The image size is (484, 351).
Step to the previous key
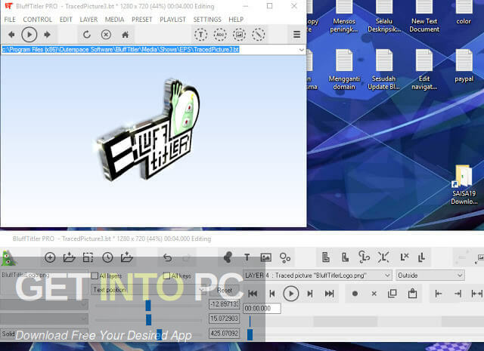(272, 294)
